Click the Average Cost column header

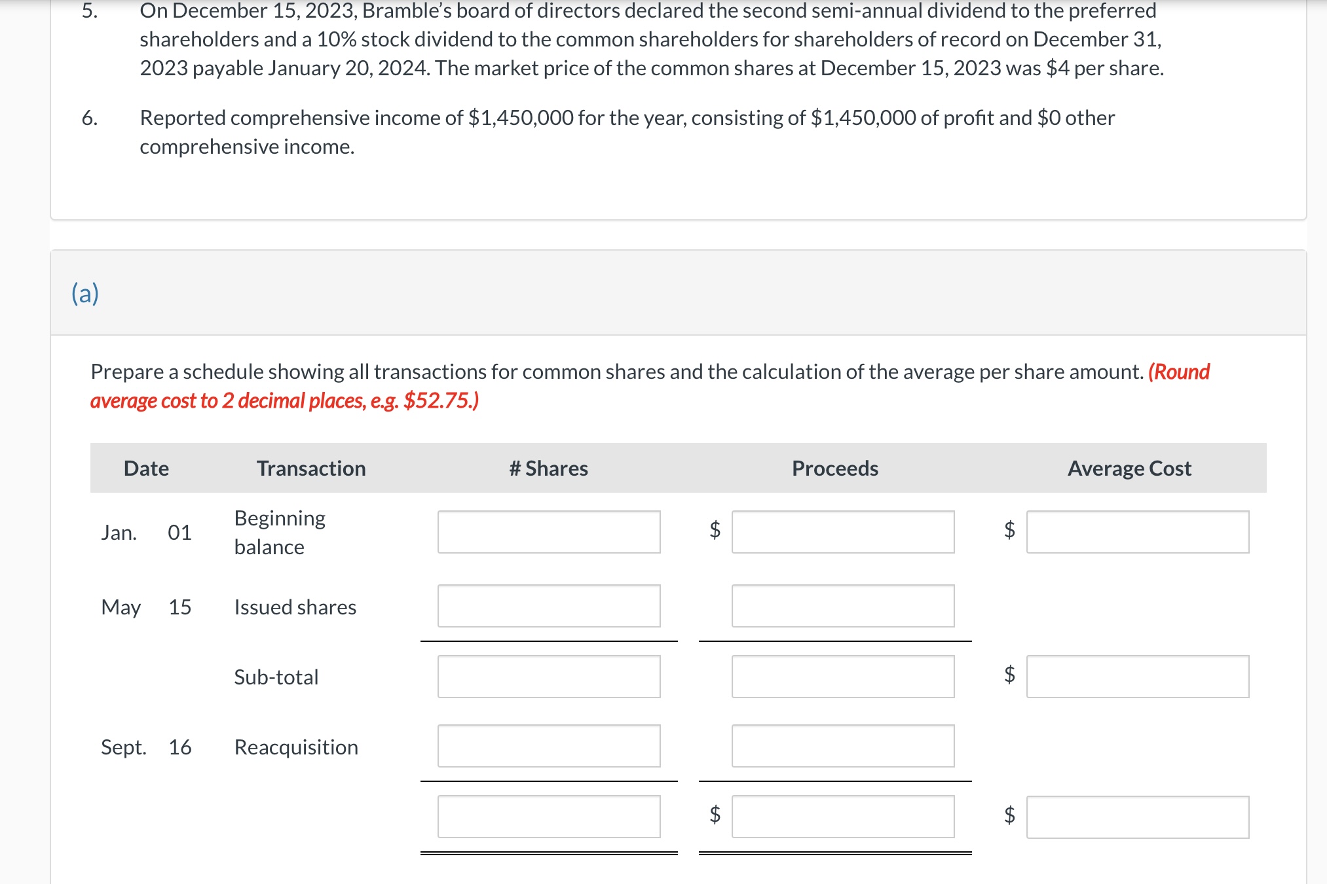[1129, 469]
